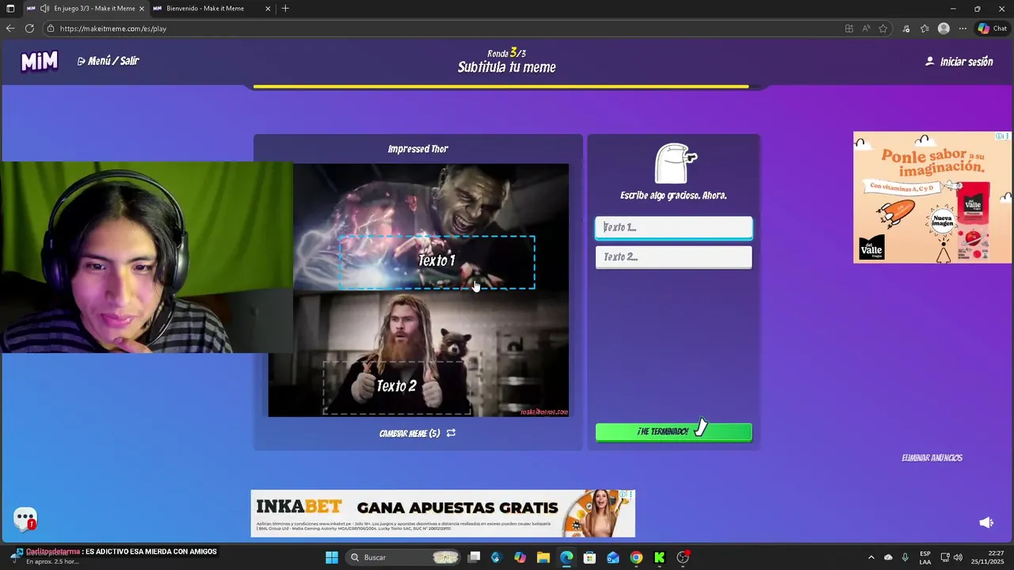Switch to En juego 3/3 tab
1014x570 pixels.
coord(86,9)
